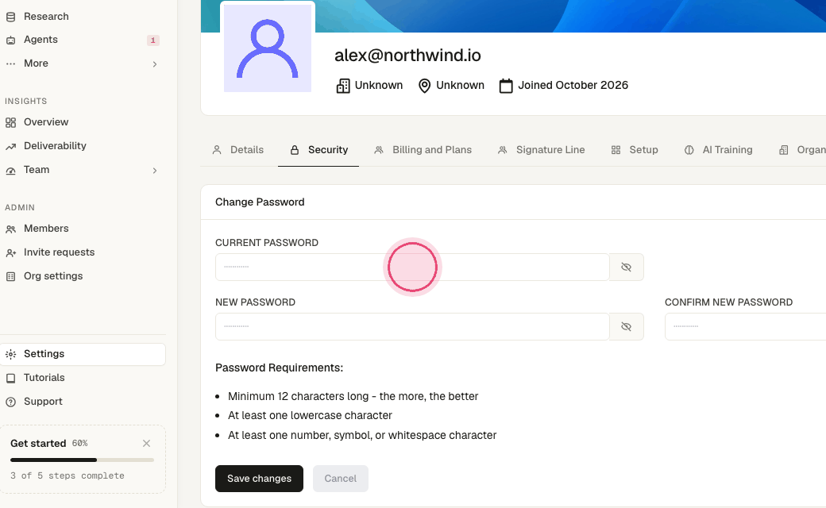
Task: Click the Org settings building icon
Action: click(x=10, y=276)
